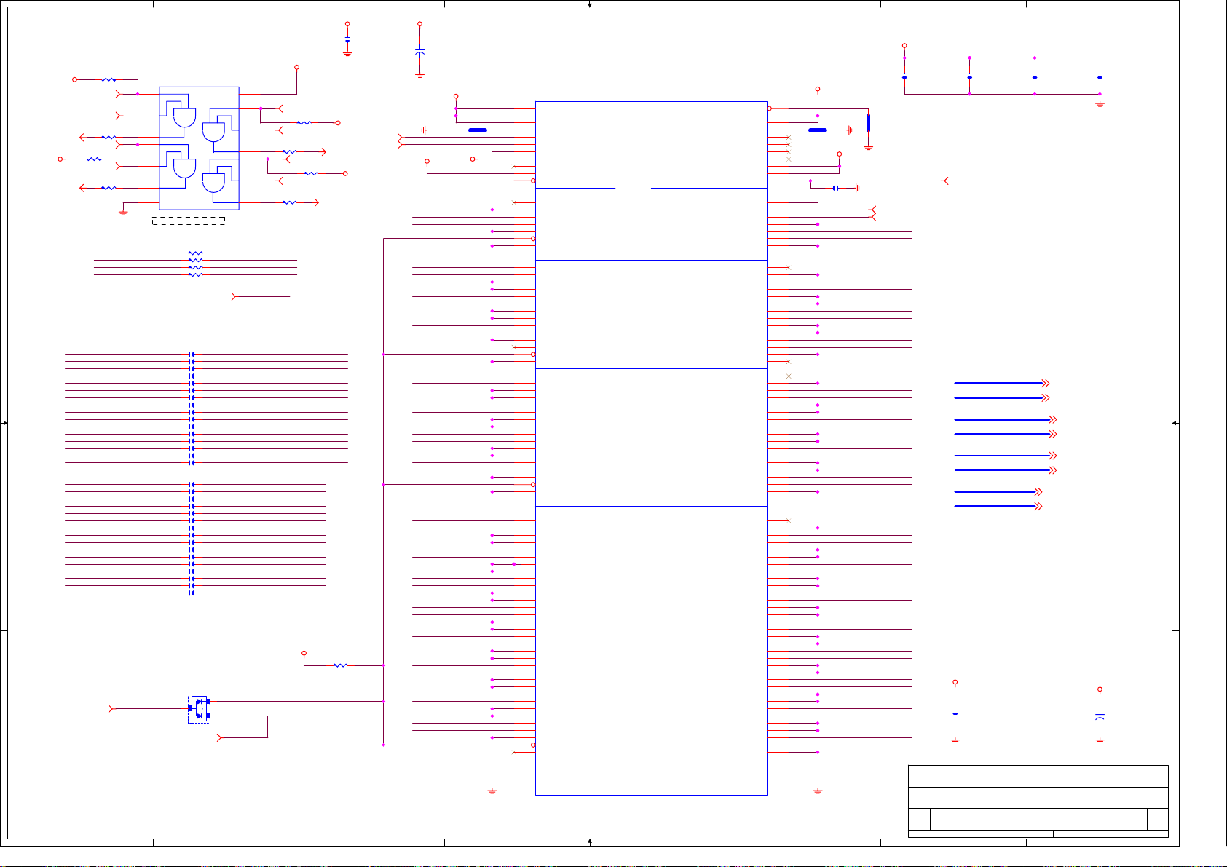This screenshot has height=867, width=1227.
Task: Select the topmost resistor in the four-resistor stack
Action: [195, 253]
